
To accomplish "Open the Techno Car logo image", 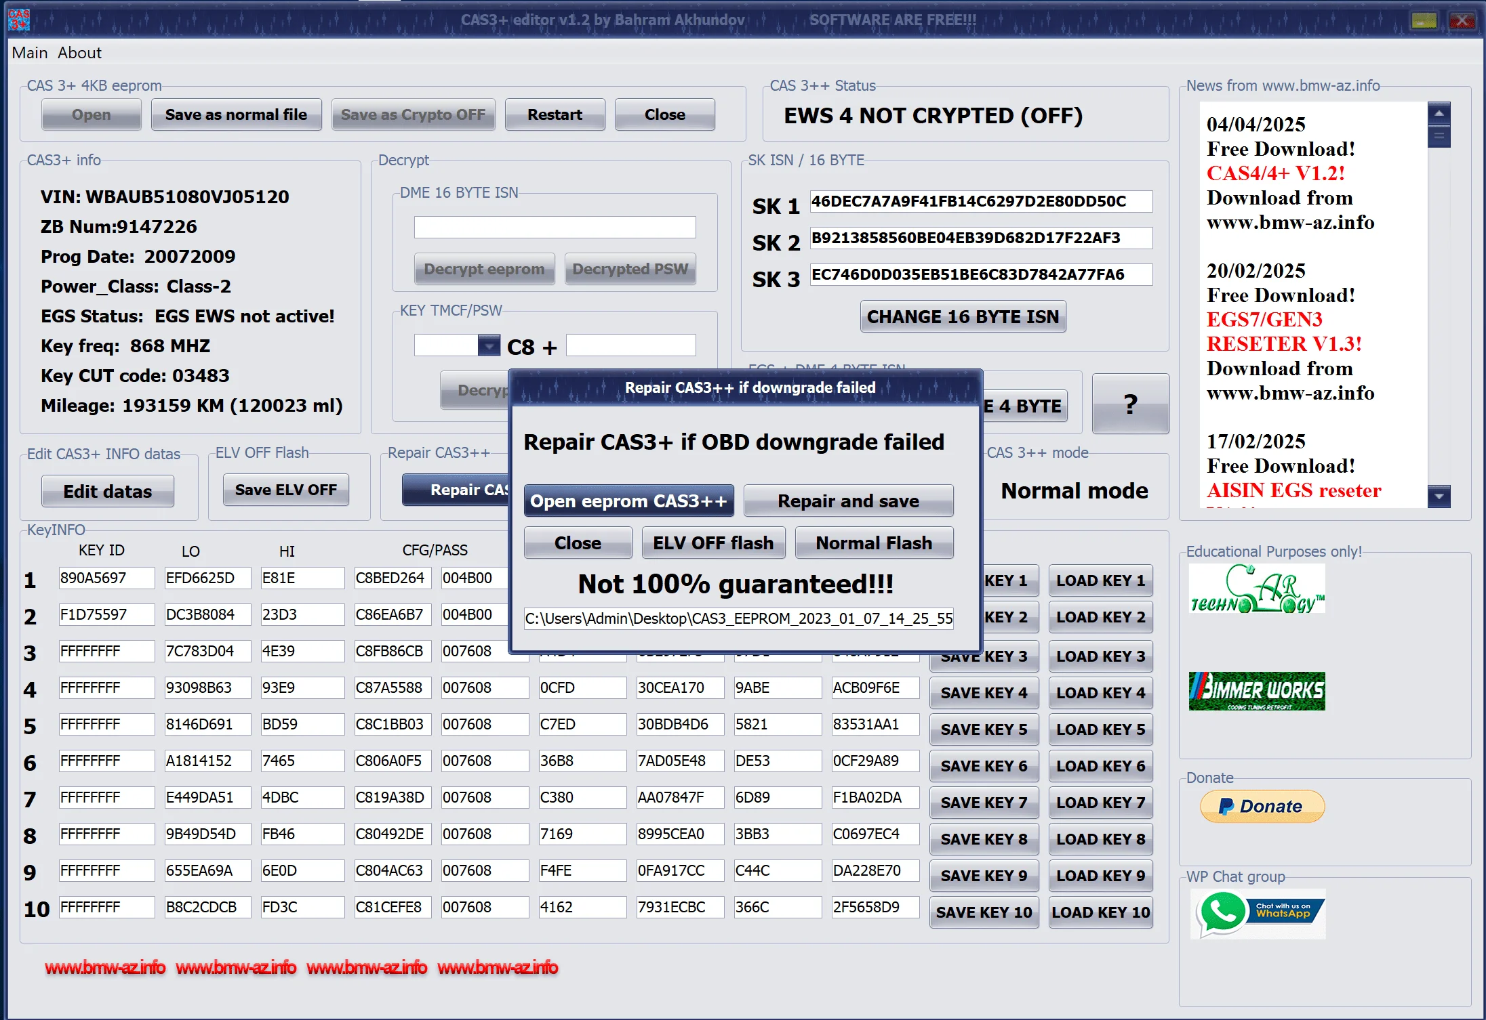I will [x=1257, y=589].
